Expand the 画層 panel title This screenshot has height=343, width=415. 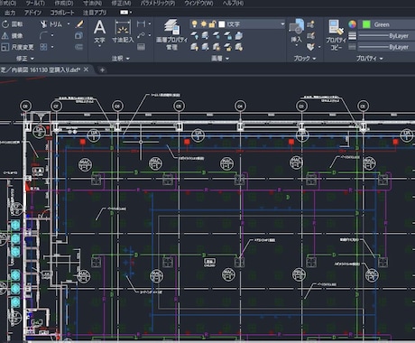(220, 59)
